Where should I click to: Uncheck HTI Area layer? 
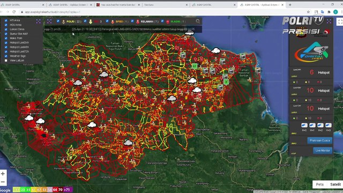tap(6, 20)
